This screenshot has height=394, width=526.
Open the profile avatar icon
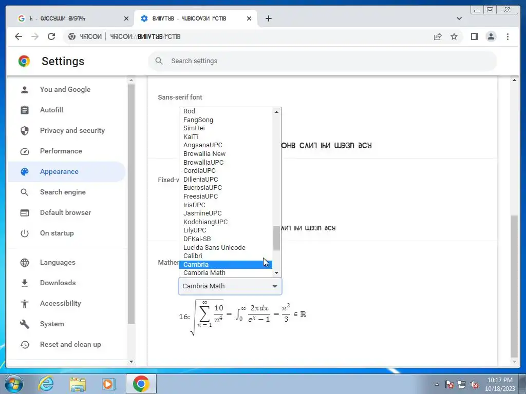point(491,36)
